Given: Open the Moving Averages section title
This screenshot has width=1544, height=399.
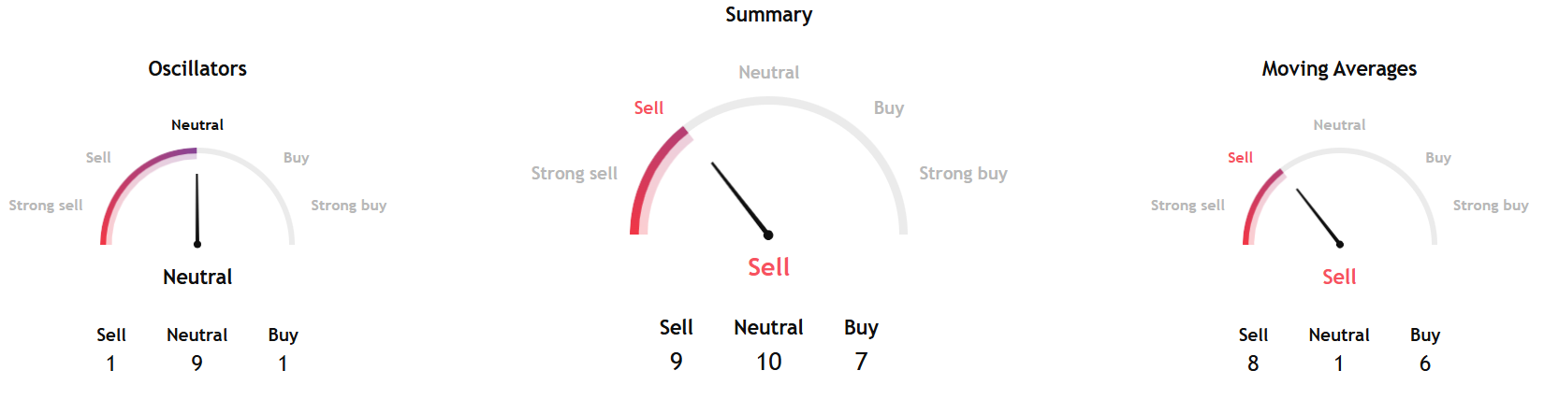Looking at the screenshot, I should [1339, 69].
